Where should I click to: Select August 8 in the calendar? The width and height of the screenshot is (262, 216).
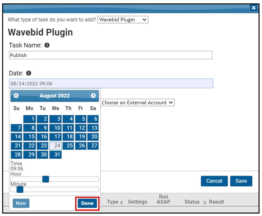click(x=30, y=128)
